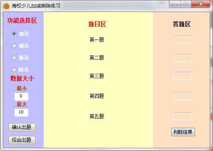Focus the answer box for 第一题

pyautogui.click(x=183, y=40)
